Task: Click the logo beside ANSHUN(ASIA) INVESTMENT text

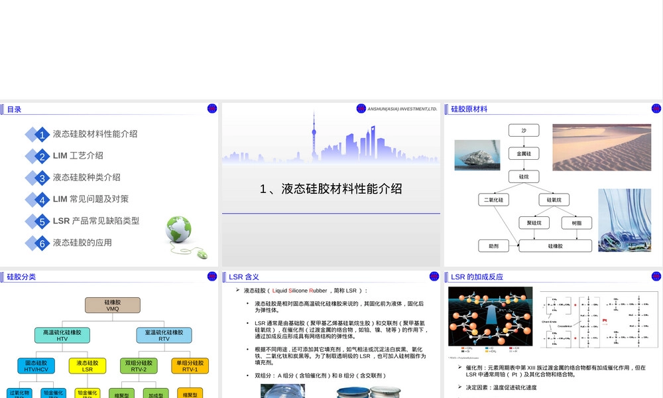Action: pyautogui.click(x=361, y=108)
